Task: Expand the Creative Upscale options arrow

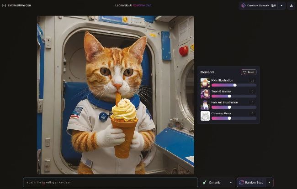Action: (281, 6)
